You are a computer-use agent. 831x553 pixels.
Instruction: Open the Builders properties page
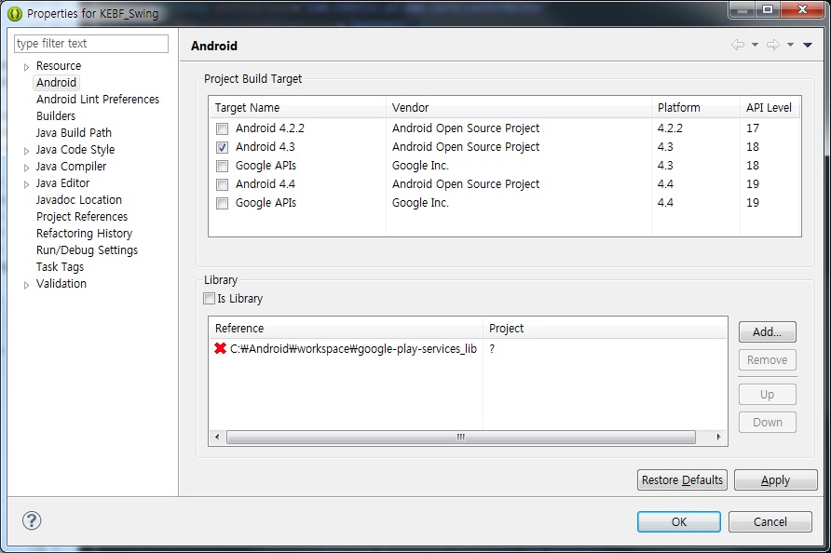56,116
